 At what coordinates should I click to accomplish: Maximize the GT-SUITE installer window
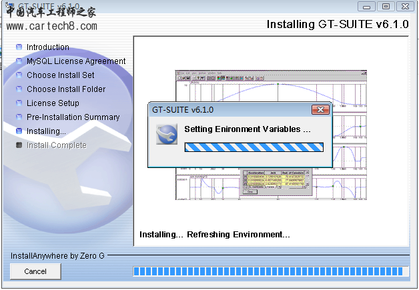click(386, 7)
